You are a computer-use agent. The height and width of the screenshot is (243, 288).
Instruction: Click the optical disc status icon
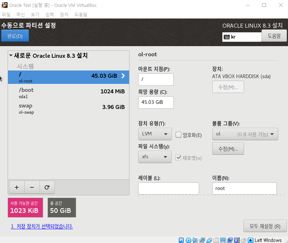188,240
